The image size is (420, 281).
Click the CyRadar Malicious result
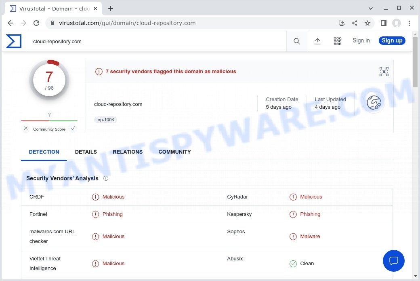(x=311, y=197)
